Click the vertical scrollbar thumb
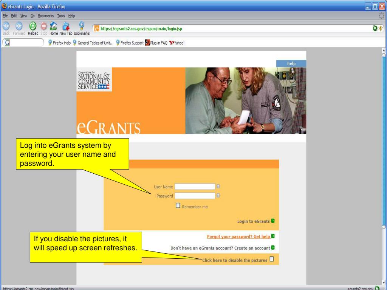Viewport: 387px width, 290px height. coord(384,140)
